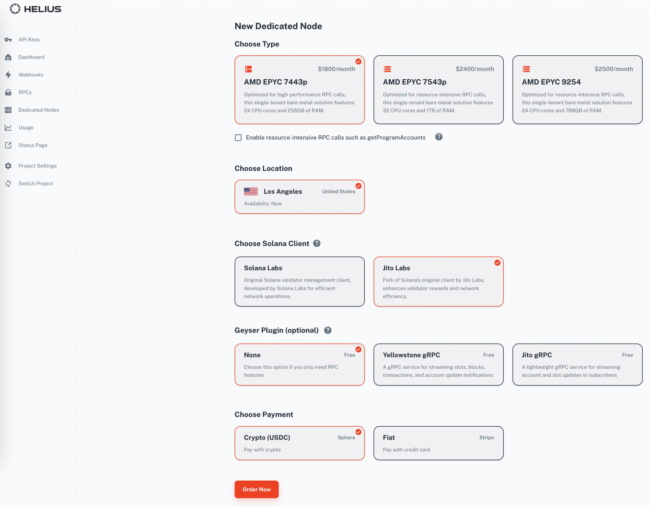Select the AMD EPYC 7543p node type
Viewport: 649px width, 507px height.
[x=438, y=90]
